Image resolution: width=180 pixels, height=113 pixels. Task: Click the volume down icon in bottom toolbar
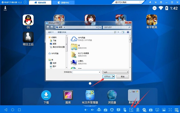coord(86,110)
